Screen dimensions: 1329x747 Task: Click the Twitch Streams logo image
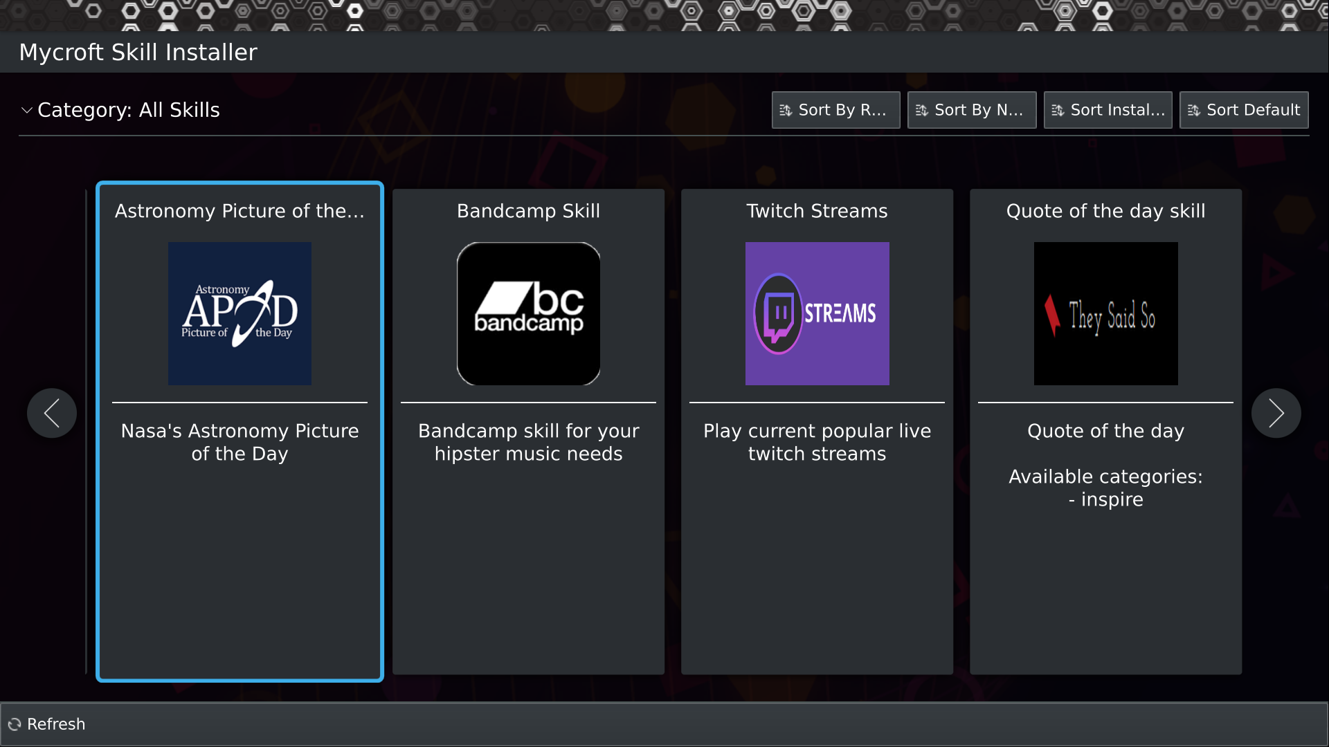pos(817,313)
